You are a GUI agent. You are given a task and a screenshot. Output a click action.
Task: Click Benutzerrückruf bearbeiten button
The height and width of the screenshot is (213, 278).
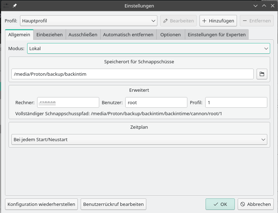[x=113, y=204]
